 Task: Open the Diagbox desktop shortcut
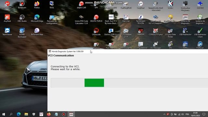(x=96, y=45)
